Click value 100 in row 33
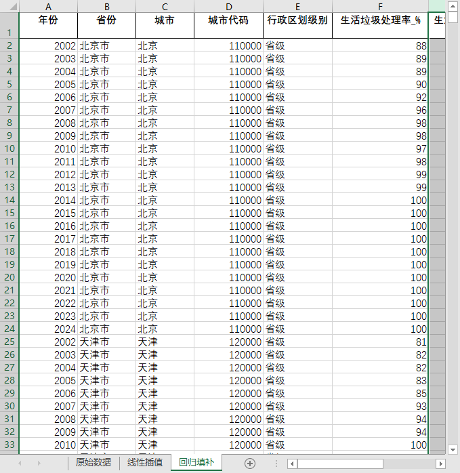 (x=380, y=445)
